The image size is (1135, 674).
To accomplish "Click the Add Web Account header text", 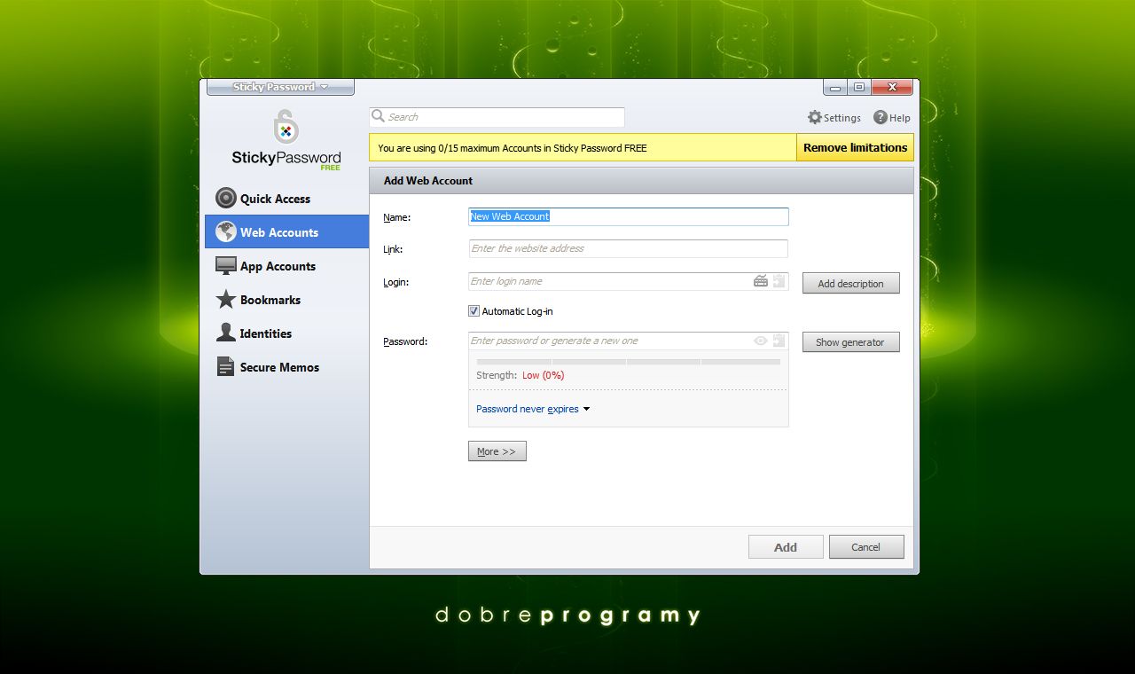I will 428,181.
